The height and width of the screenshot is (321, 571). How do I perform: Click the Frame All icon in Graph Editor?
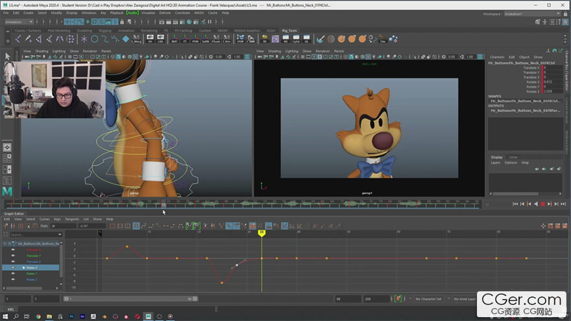click(x=113, y=226)
